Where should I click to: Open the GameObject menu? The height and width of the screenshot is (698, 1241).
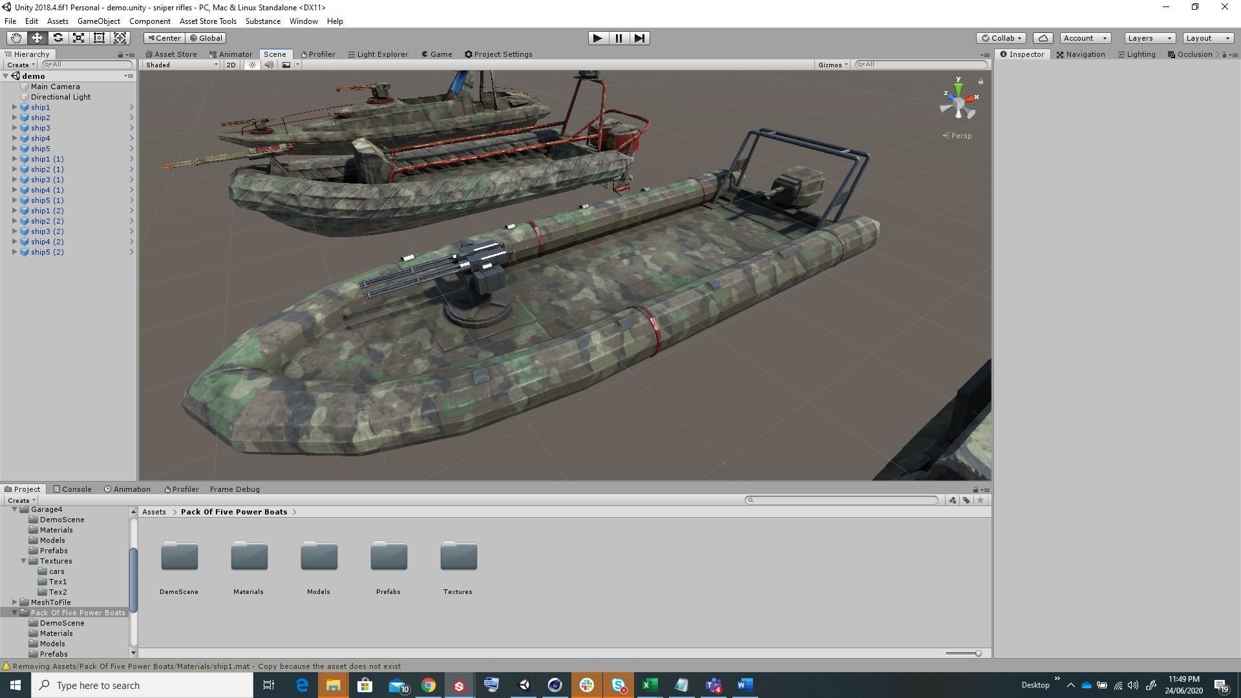pos(98,21)
